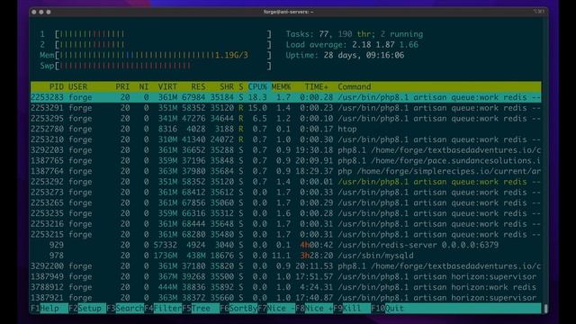
Task: Click the 11.1 memory percent of mysqld
Action: pos(281,256)
